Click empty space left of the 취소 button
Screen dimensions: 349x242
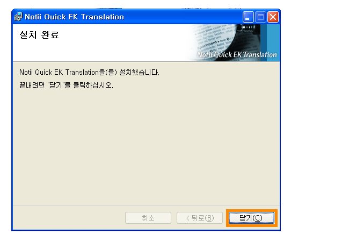[69, 218]
